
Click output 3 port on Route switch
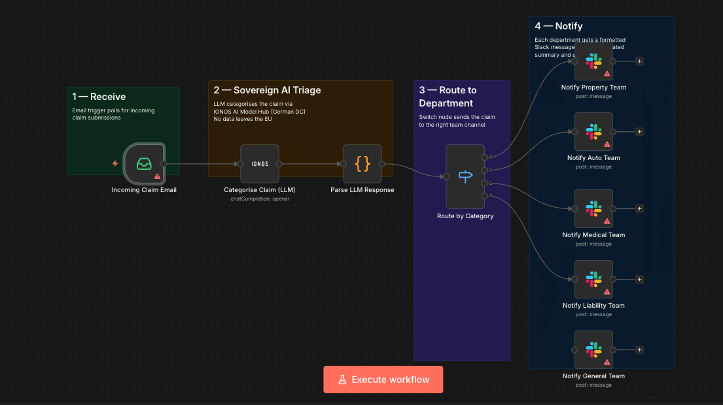(484, 196)
